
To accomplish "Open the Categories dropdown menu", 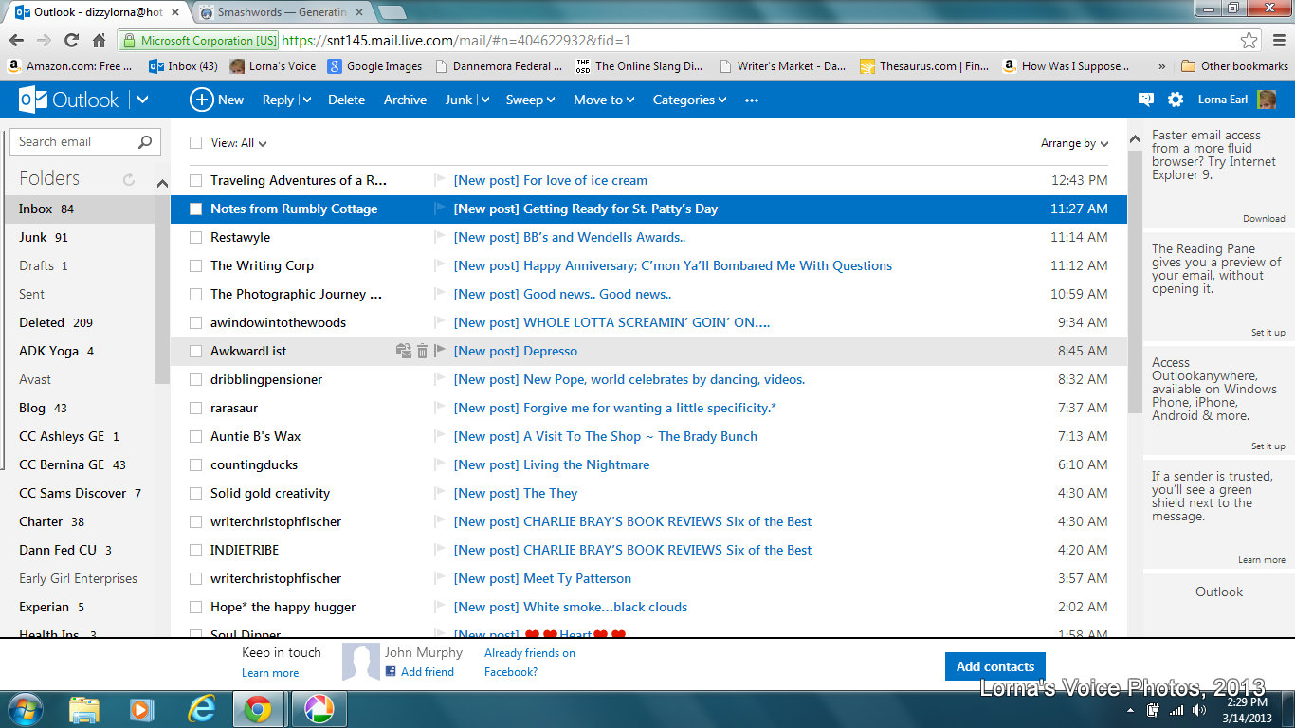I will tap(689, 100).
